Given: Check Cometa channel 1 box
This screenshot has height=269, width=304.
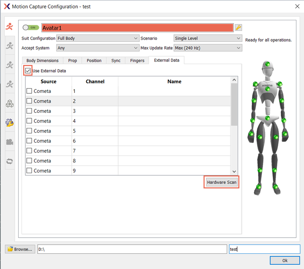Looking at the screenshot, I should point(29,91).
